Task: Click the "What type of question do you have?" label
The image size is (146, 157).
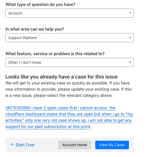Action: point(40,5)
